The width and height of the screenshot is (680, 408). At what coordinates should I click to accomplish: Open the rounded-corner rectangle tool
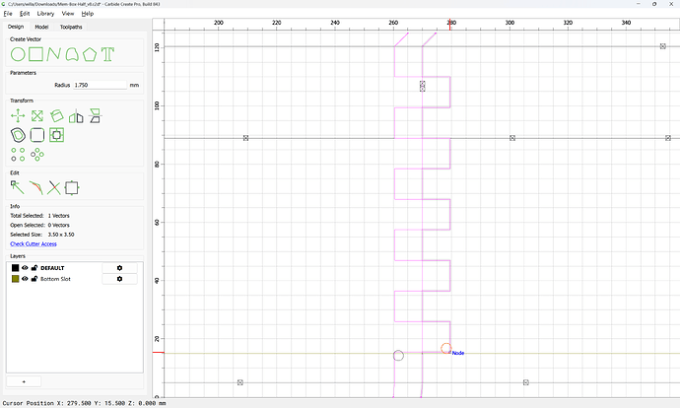(x=37, y=135)
